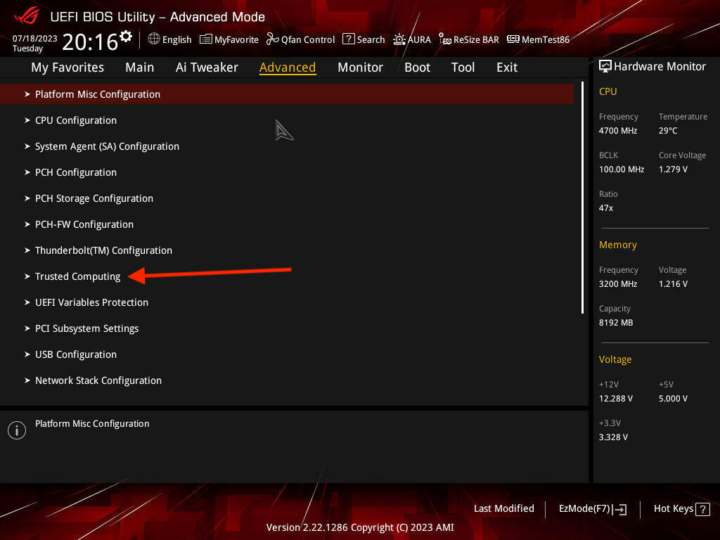Expand Thunderbolt(TM) Configuration arrow

coord(27,250)
